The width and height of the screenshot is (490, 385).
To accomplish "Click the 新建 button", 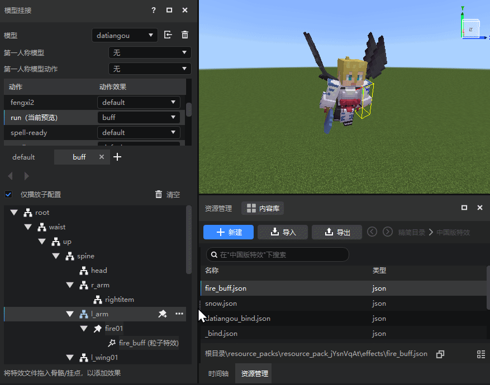I will pyautogui.click(x=229, y=232).
